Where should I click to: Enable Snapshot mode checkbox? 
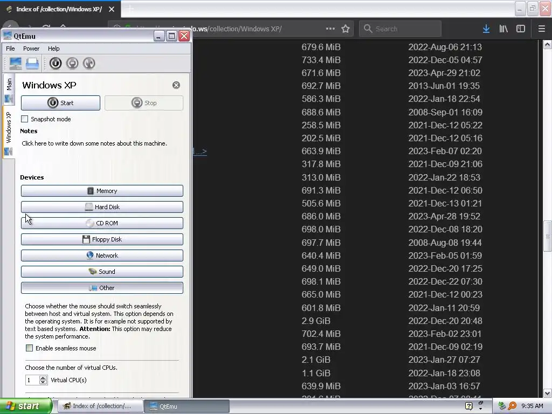(25, 119)
